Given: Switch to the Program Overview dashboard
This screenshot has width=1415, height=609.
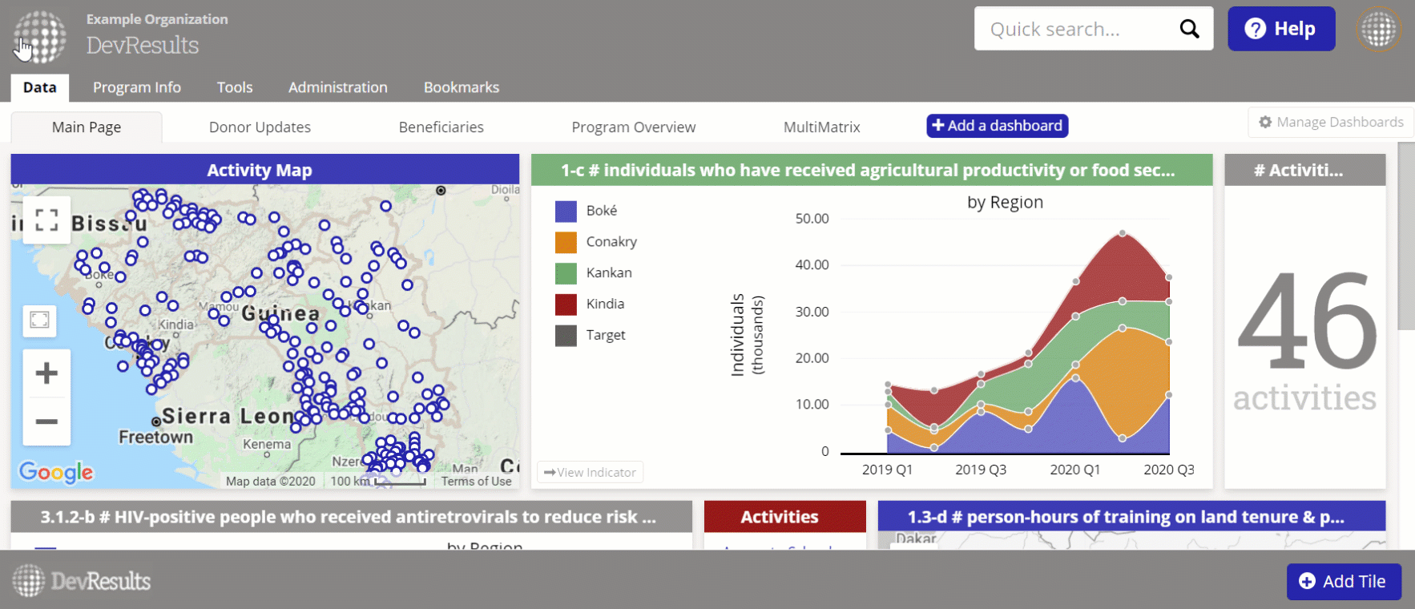Looking at the screenshot, I should pos(634,127).
